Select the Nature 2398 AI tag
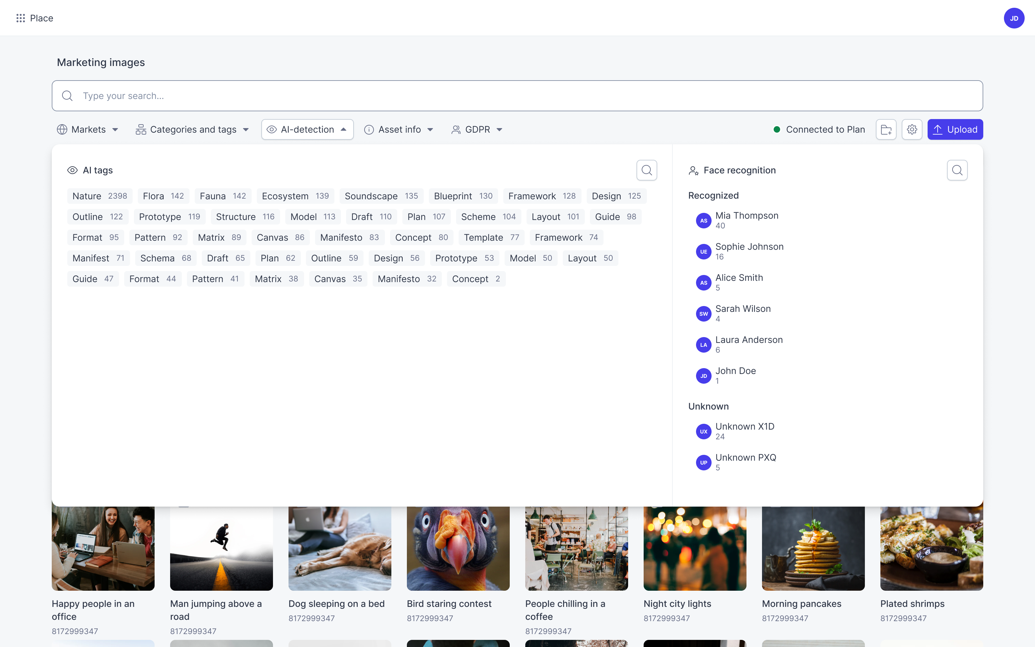This screenshot has width=1035, height=647. [x=99, y=196]
